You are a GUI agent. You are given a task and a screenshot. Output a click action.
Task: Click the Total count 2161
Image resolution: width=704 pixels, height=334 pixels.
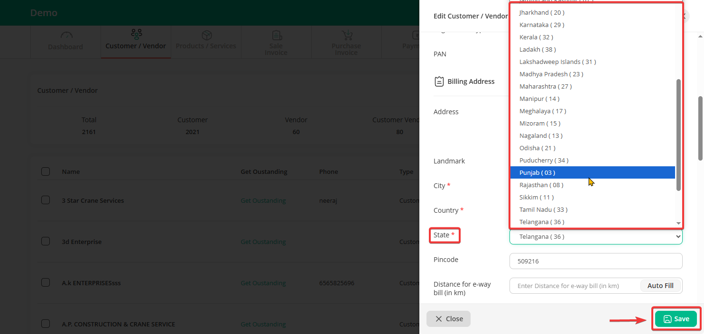coord(89,132)
